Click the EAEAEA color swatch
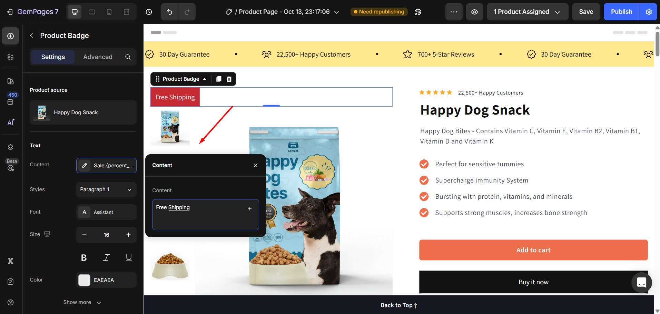Screen dimensions: 660x314 point(84,280)
